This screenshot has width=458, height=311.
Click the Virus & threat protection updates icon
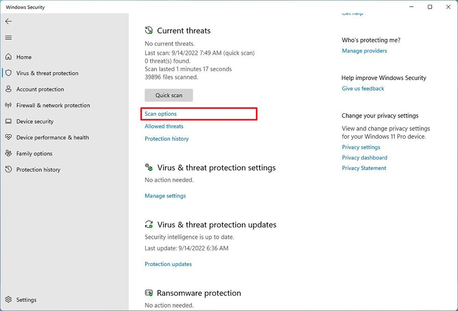[148, 224]
